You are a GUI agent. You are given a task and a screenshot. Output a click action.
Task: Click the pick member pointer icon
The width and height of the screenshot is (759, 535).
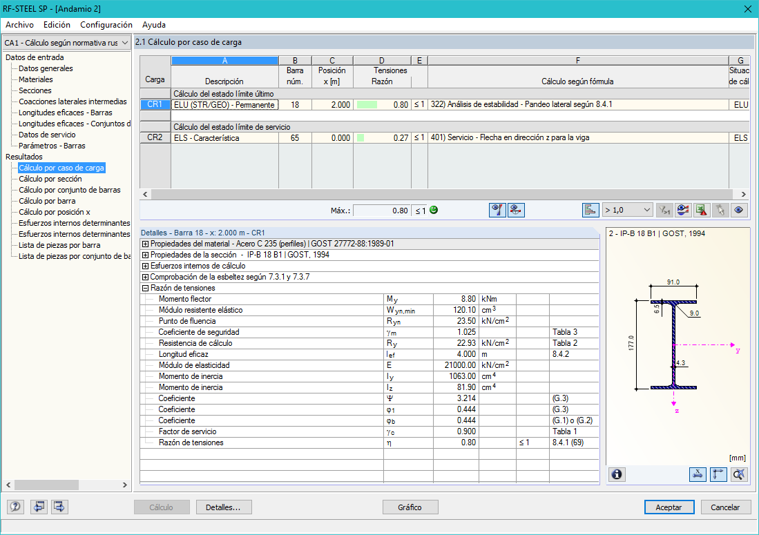tap(720, 210)
